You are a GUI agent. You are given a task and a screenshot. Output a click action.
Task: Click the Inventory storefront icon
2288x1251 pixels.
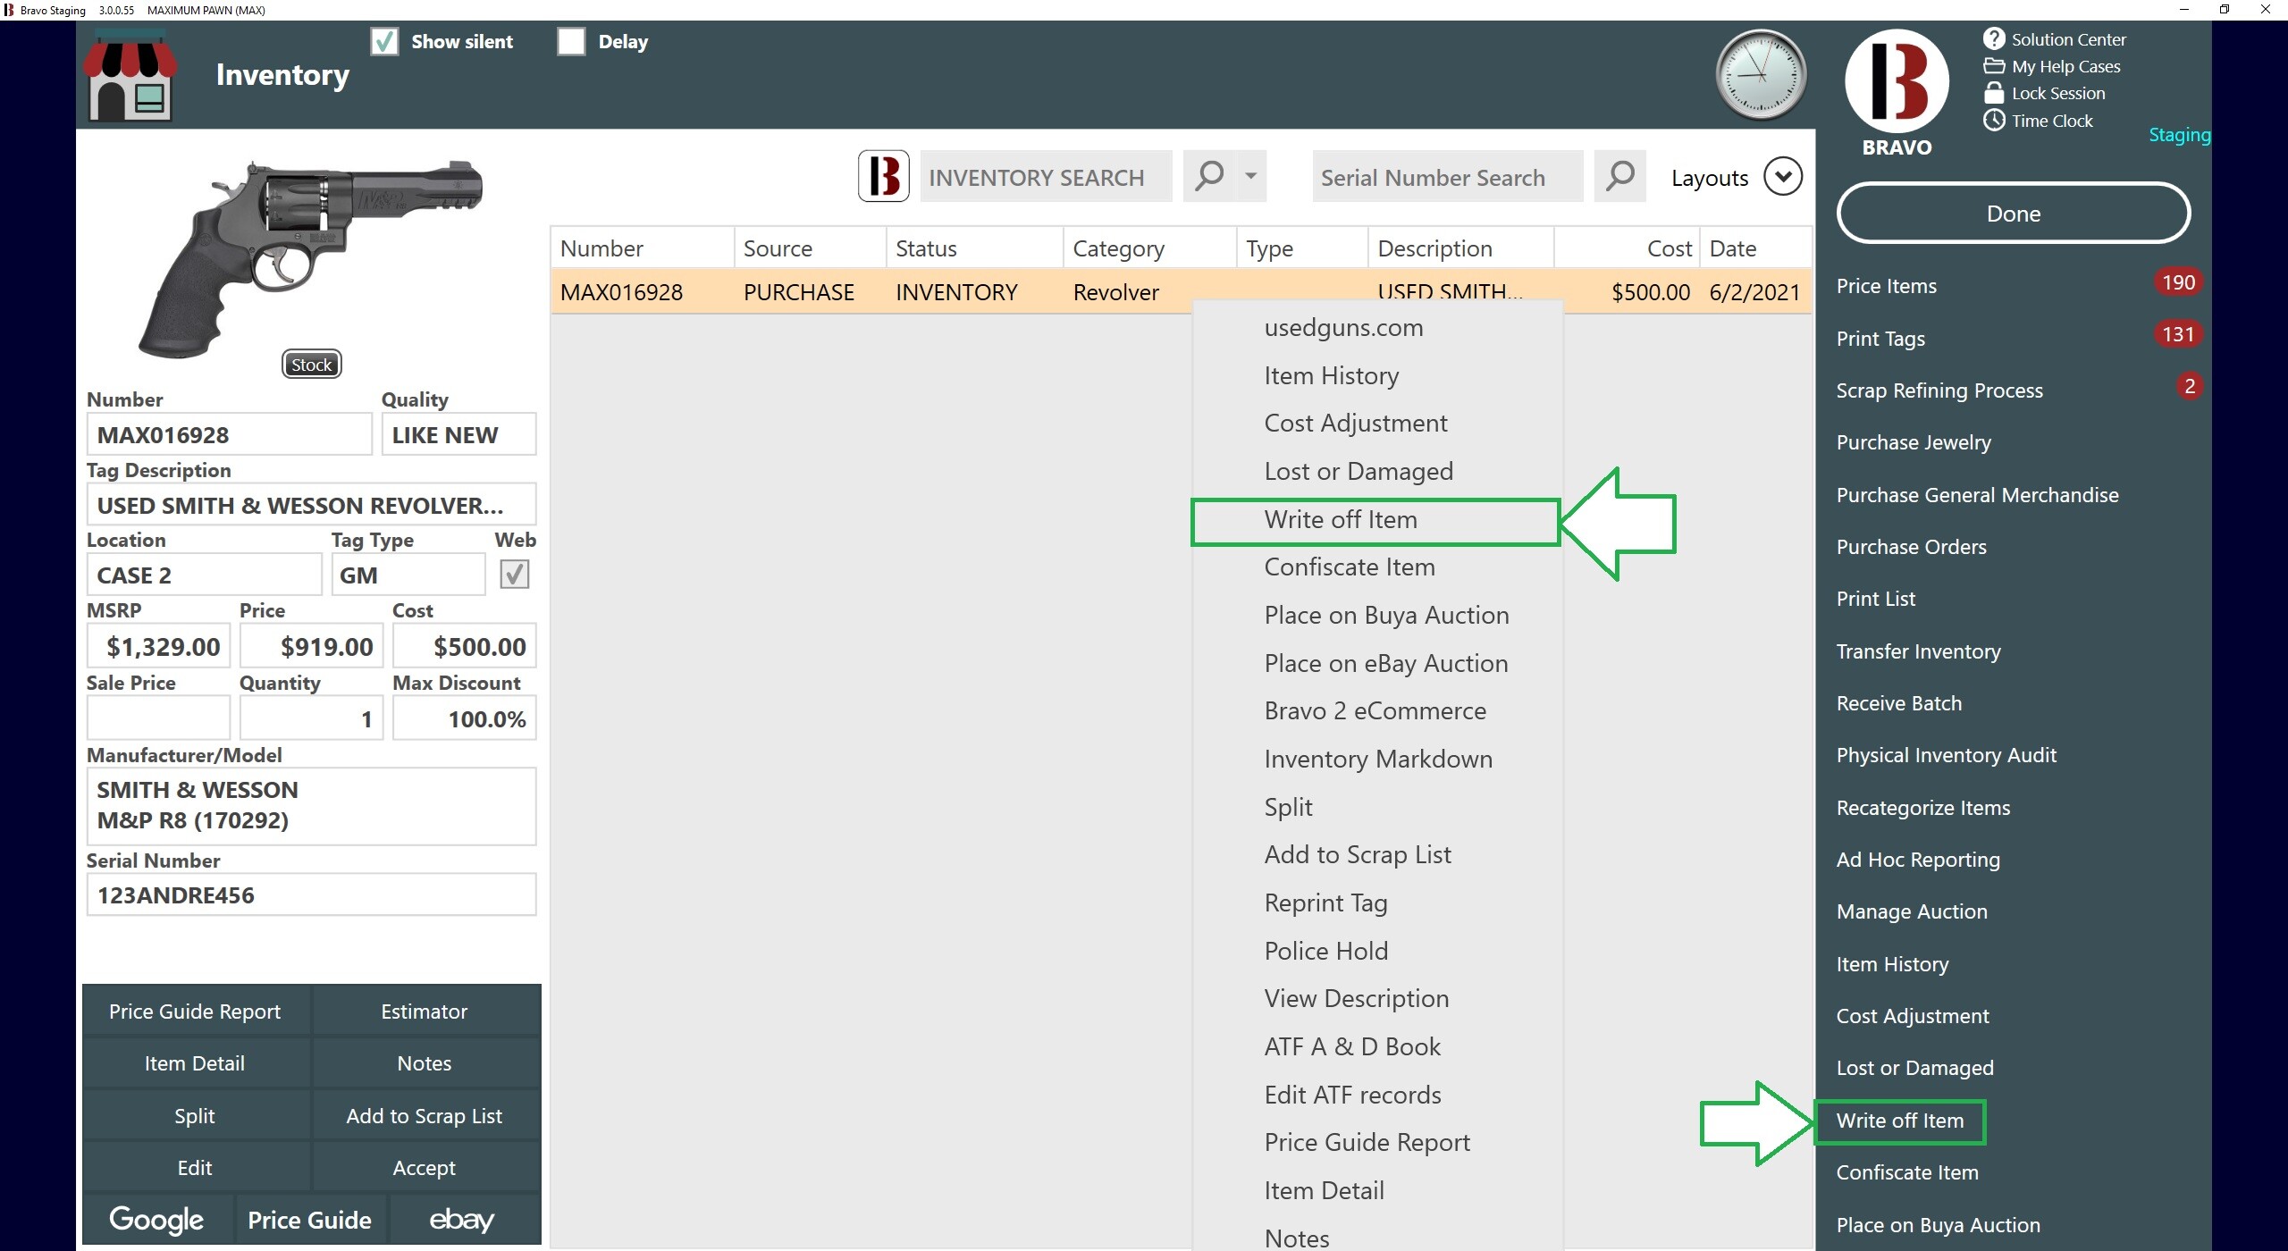(130, 75)
